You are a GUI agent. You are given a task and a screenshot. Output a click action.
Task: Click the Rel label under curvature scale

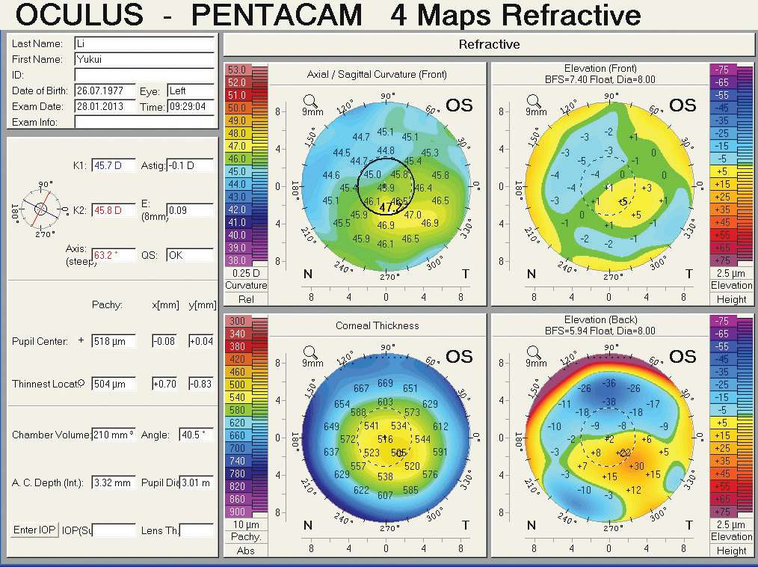tap(246, 299)
